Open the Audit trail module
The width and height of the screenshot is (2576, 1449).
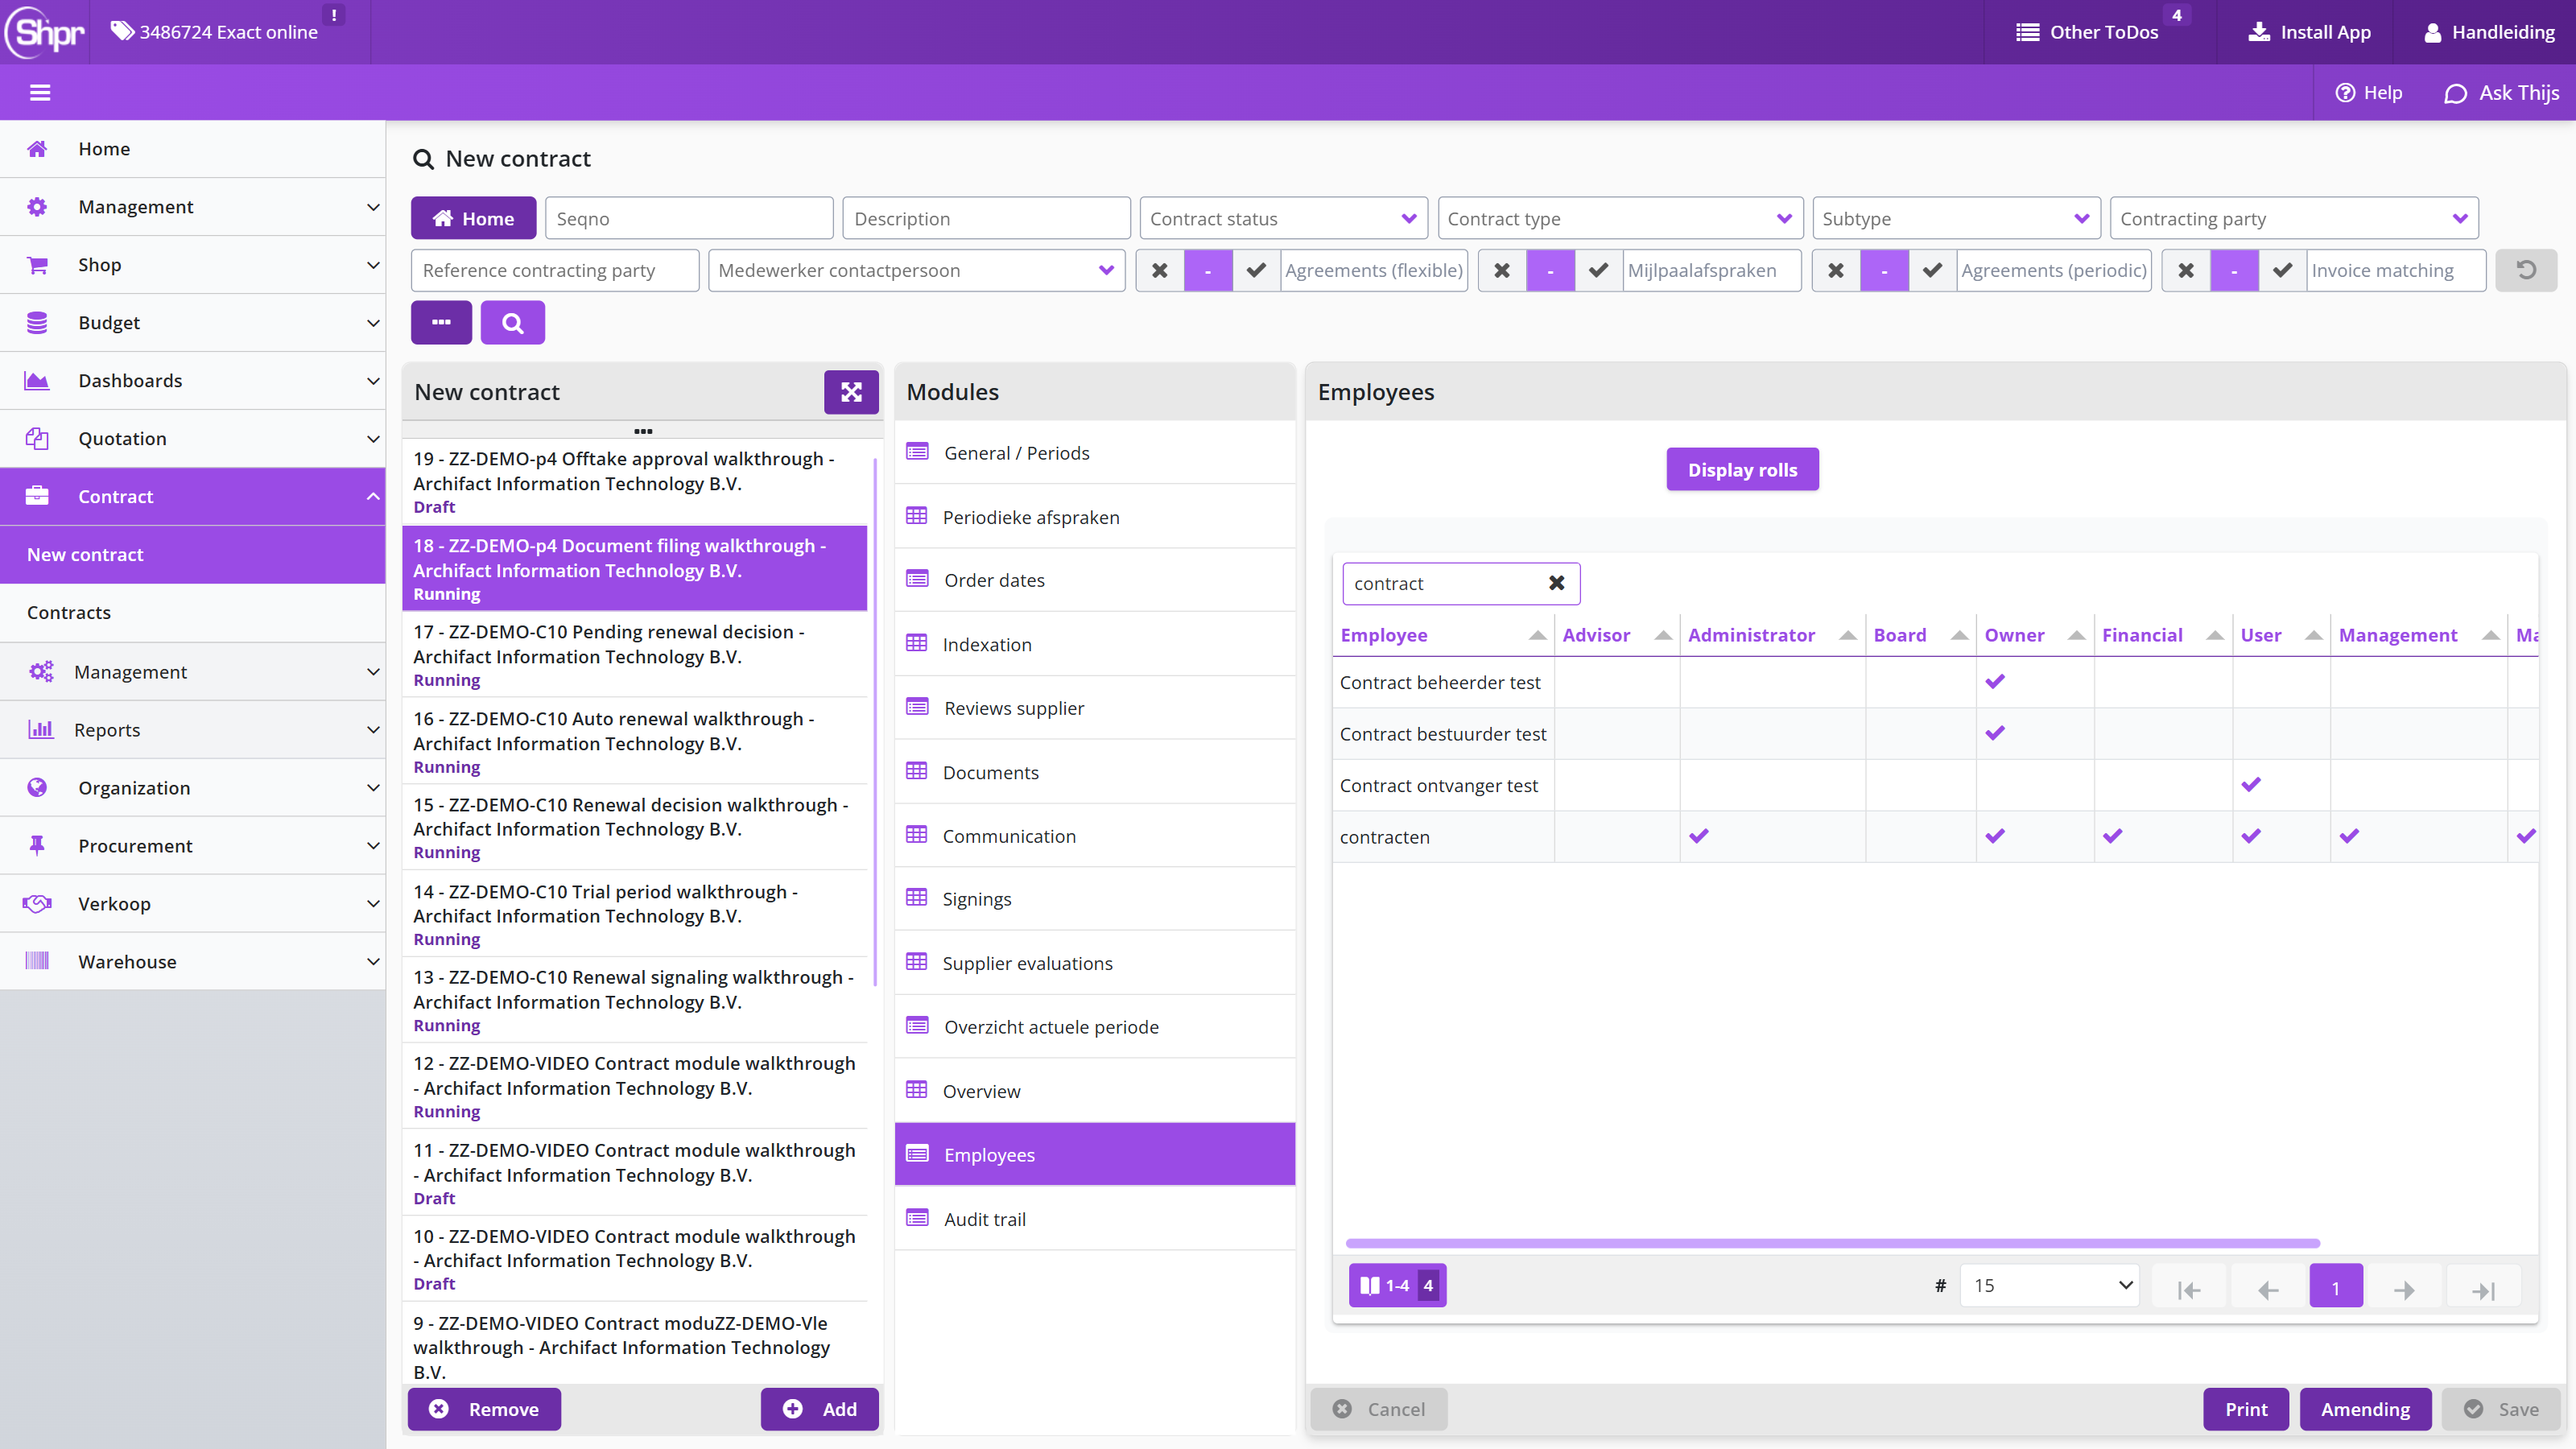tap(1095, 1218)
